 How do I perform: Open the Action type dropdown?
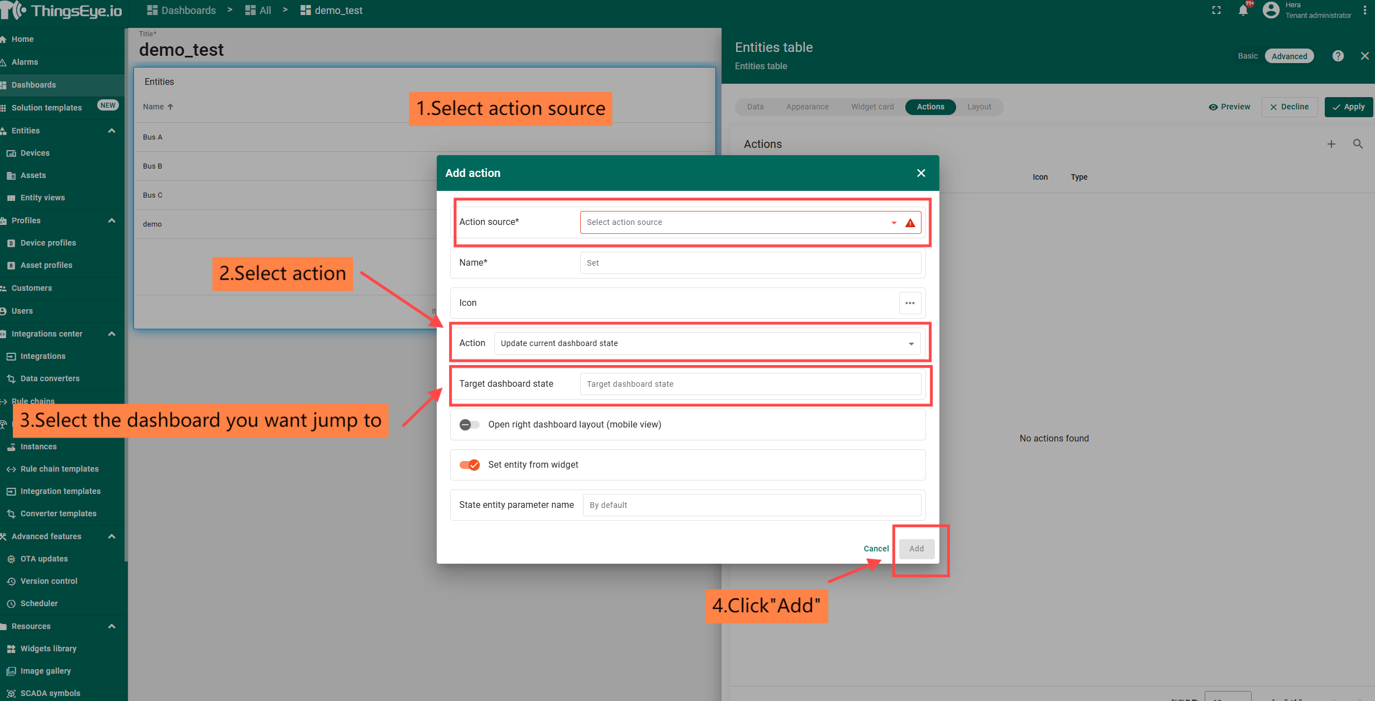pyautogui.click(x=706, y=343)
